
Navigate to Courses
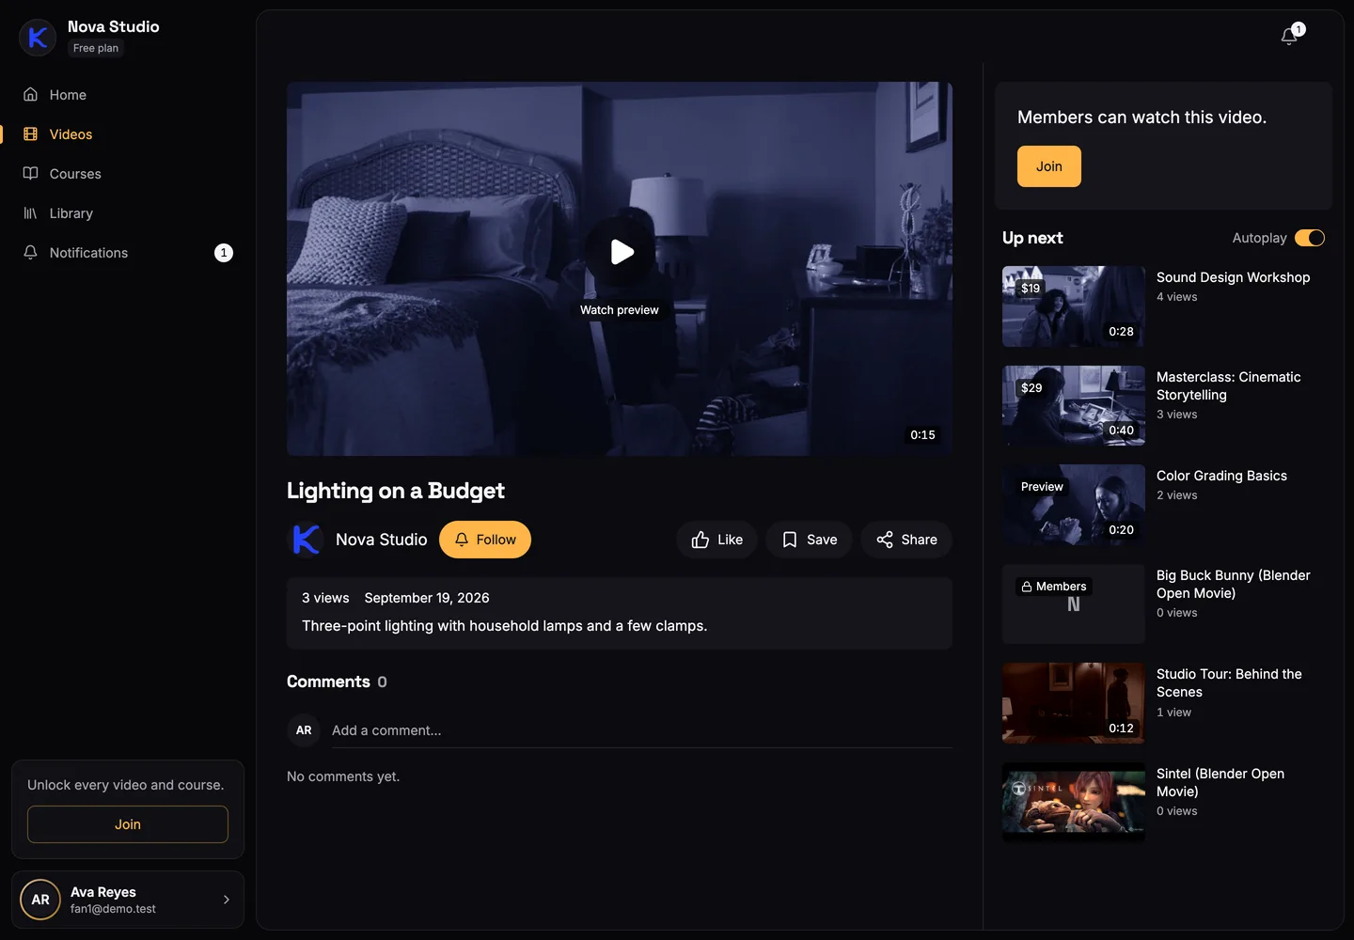click(128, 174)
